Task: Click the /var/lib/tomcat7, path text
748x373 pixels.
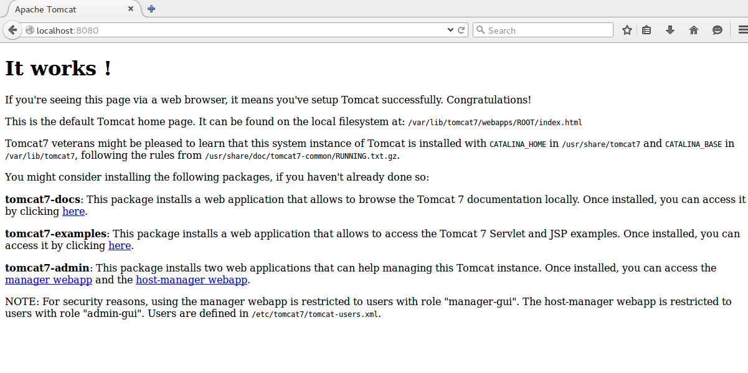Action: click(x=40, y=156)
